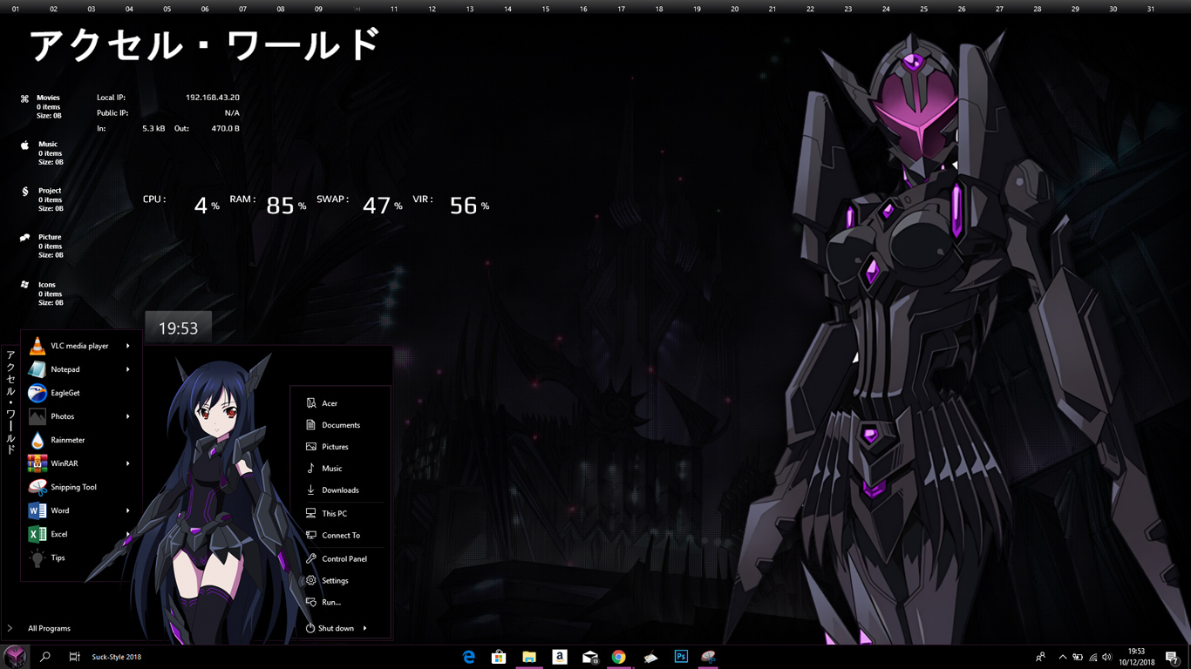Viewport: 1191px width, 669px height.
Task: Open the Music folder widget with apple icon
Action: [42, 153]
